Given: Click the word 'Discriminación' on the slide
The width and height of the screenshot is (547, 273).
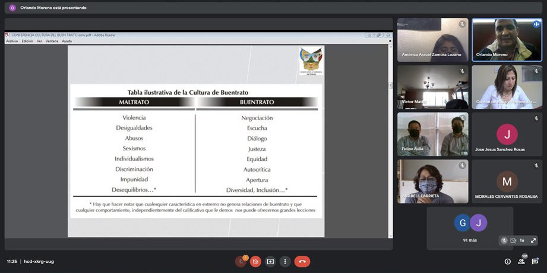Looking at the screenshot, I should 134,169.
